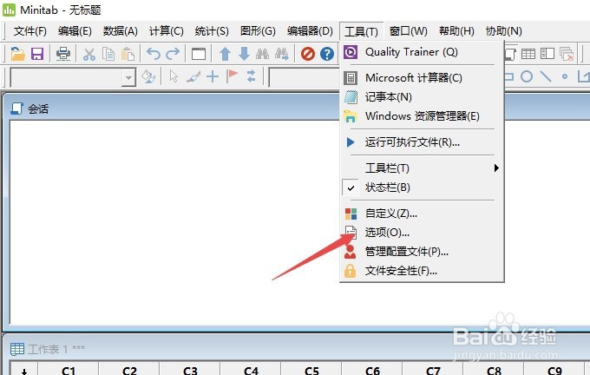Click the Open folder icon in the toolbar
The width and height of the screenshot is (590, 375).
(x=17, y=54)
